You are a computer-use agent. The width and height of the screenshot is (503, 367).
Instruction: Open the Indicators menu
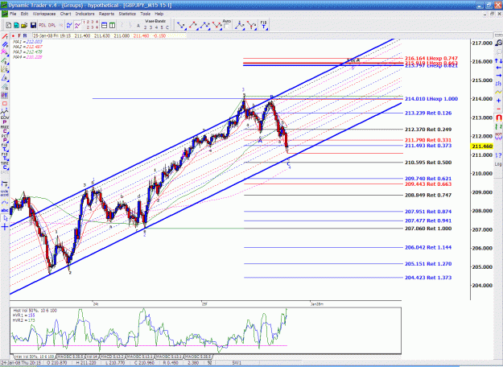pos(85,14)
